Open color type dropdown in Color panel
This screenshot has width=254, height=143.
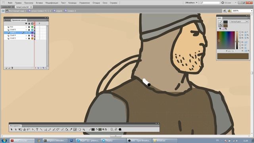(239, 21)
